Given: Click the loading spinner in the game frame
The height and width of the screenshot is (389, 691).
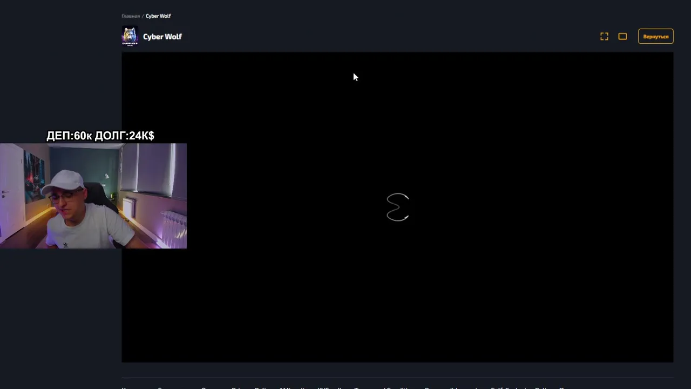Looking at the screenshot, I should coord(398,207).
